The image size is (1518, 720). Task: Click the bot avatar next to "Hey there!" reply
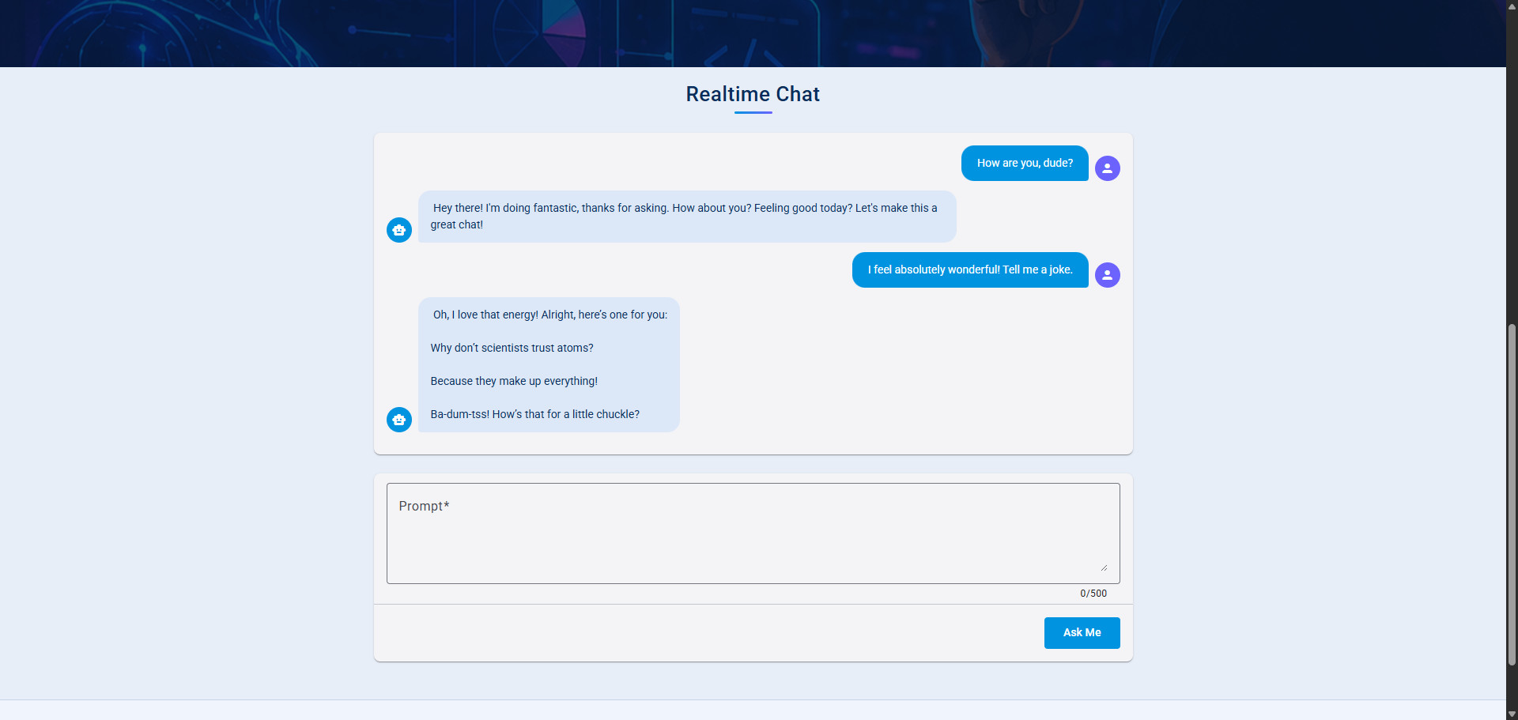(x=399, y=230)
